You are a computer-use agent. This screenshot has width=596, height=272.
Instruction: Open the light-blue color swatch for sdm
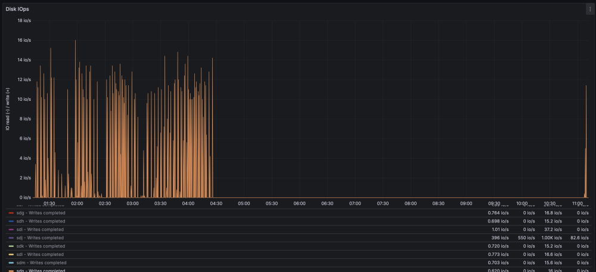coord(11,263)
